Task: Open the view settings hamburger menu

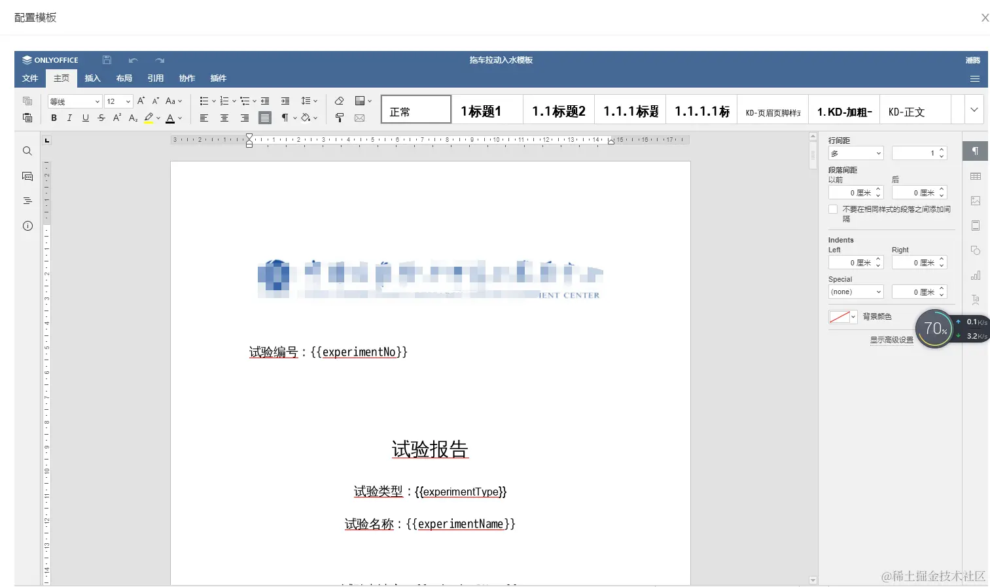Action: click(975, 78)
